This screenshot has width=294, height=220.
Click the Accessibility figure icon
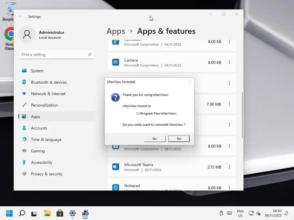24,162
